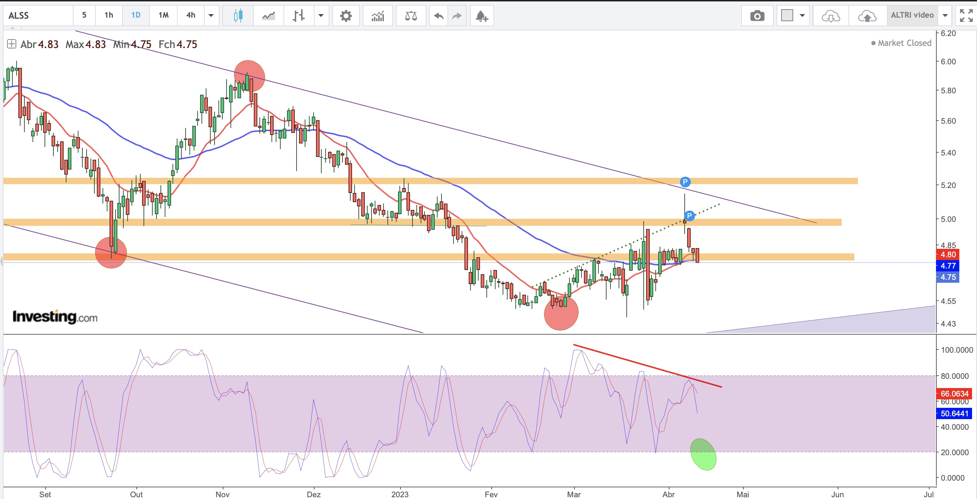Viewport: 977px width, 499px height.
Task: Click the 1M timeframe button
Action: coord(163,15)
